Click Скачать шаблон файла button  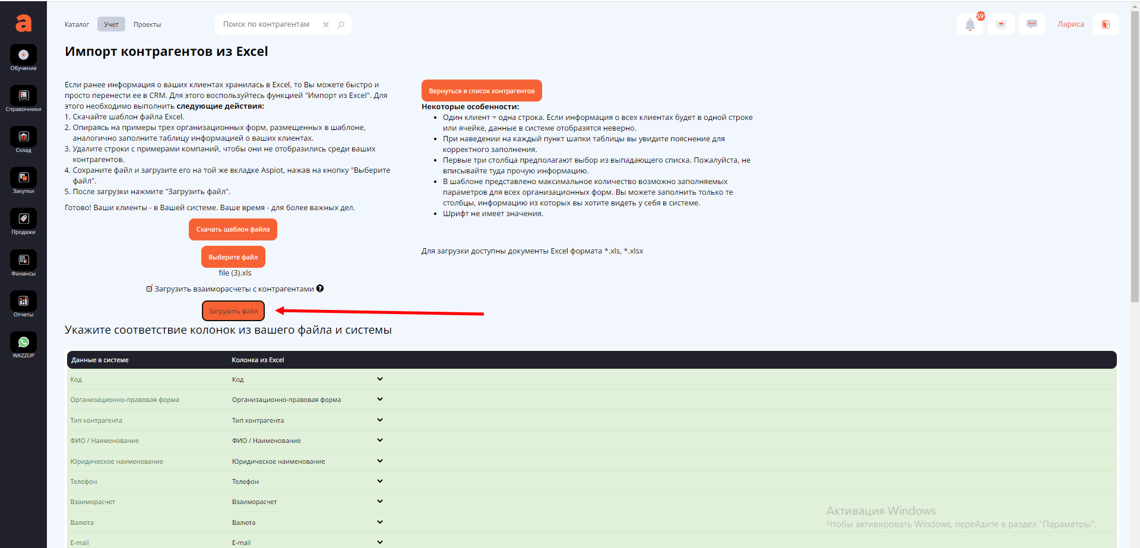click(x=233, y=229)
